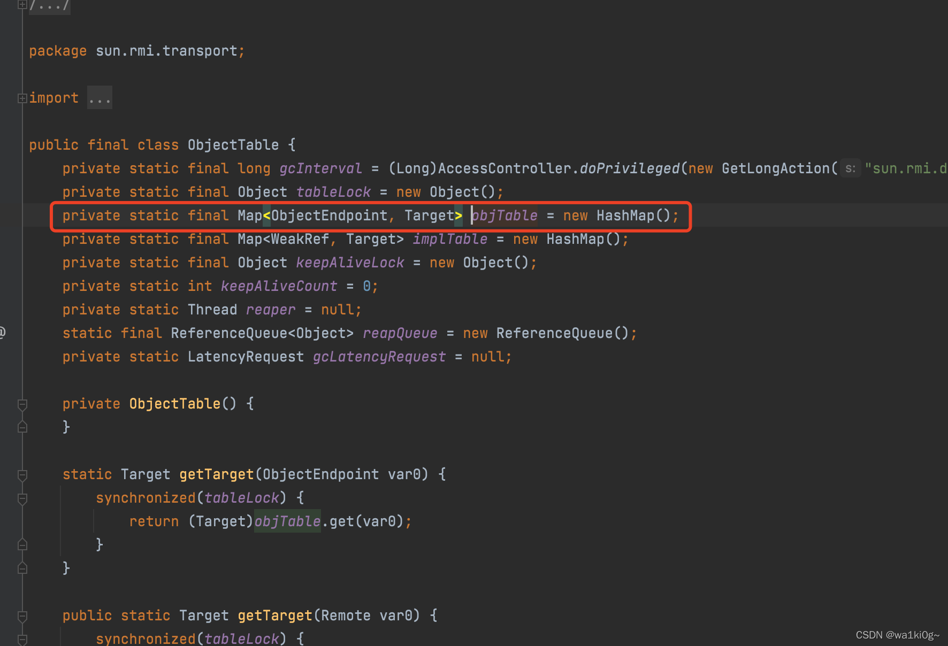Click ObjectEndpoint type inside Map generic
This screenshot has width=948, height=646.
329,216
